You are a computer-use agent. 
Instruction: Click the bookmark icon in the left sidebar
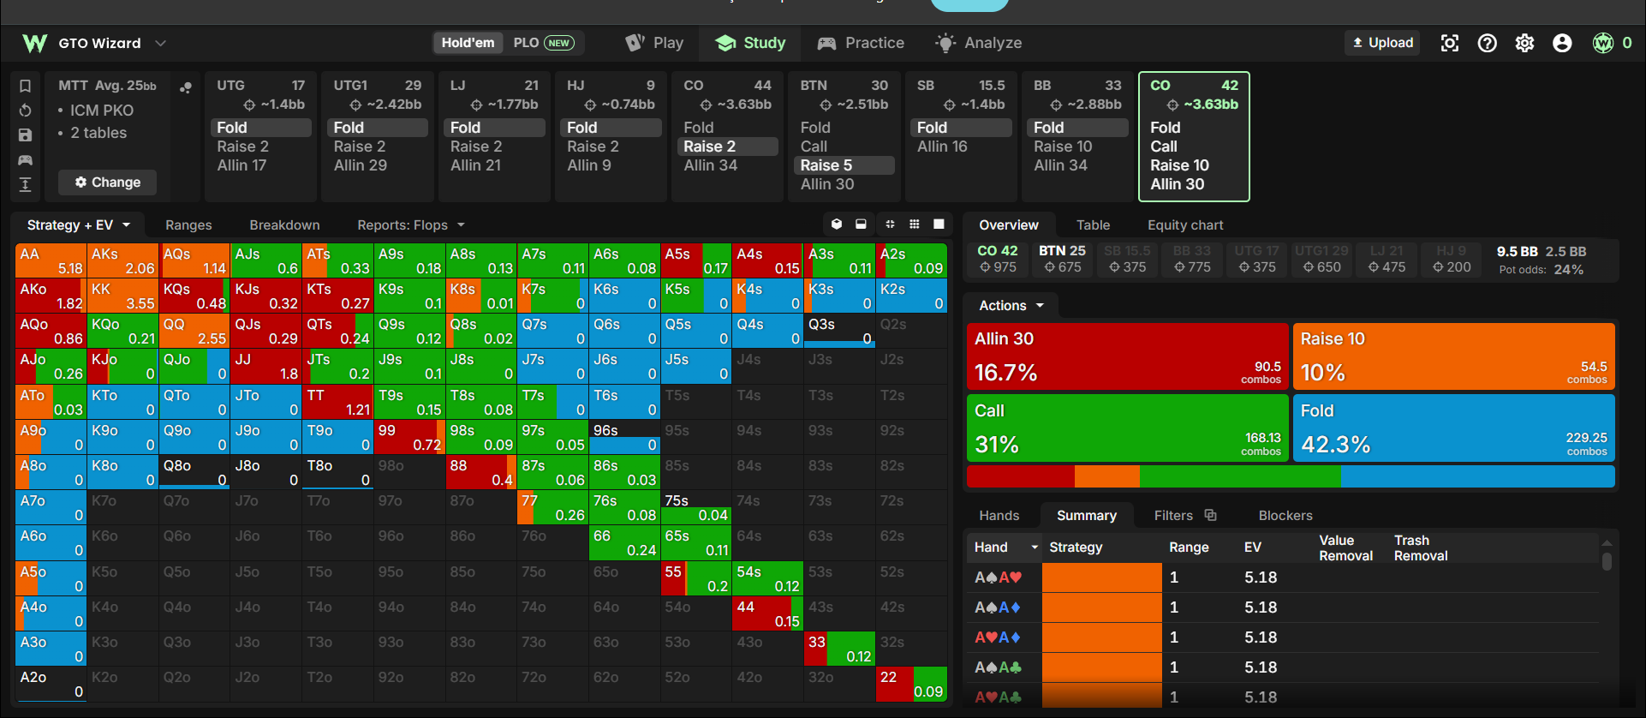[x=26, y=86]
